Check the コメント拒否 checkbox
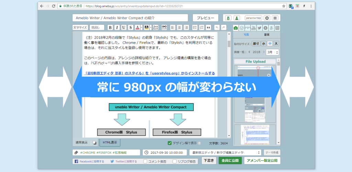This screenshot has width=352, height=172. click(x=145, y=161)
